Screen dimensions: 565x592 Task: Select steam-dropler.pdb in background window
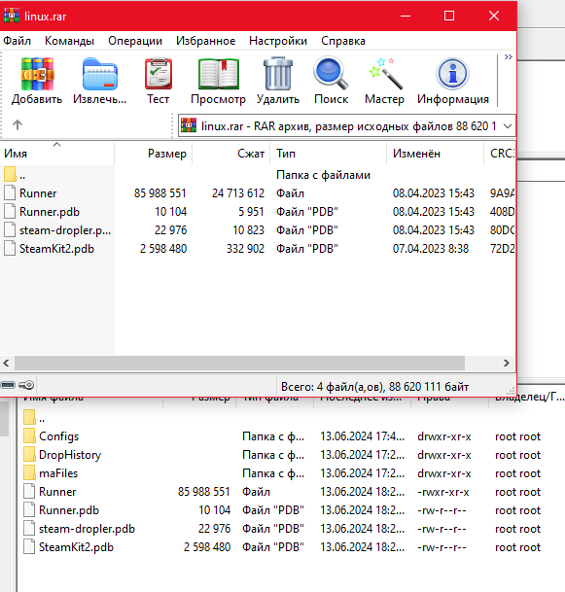(x=87, y=529)
